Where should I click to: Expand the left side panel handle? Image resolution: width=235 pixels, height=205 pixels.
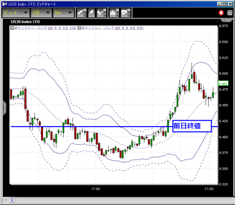click(4, 108)
